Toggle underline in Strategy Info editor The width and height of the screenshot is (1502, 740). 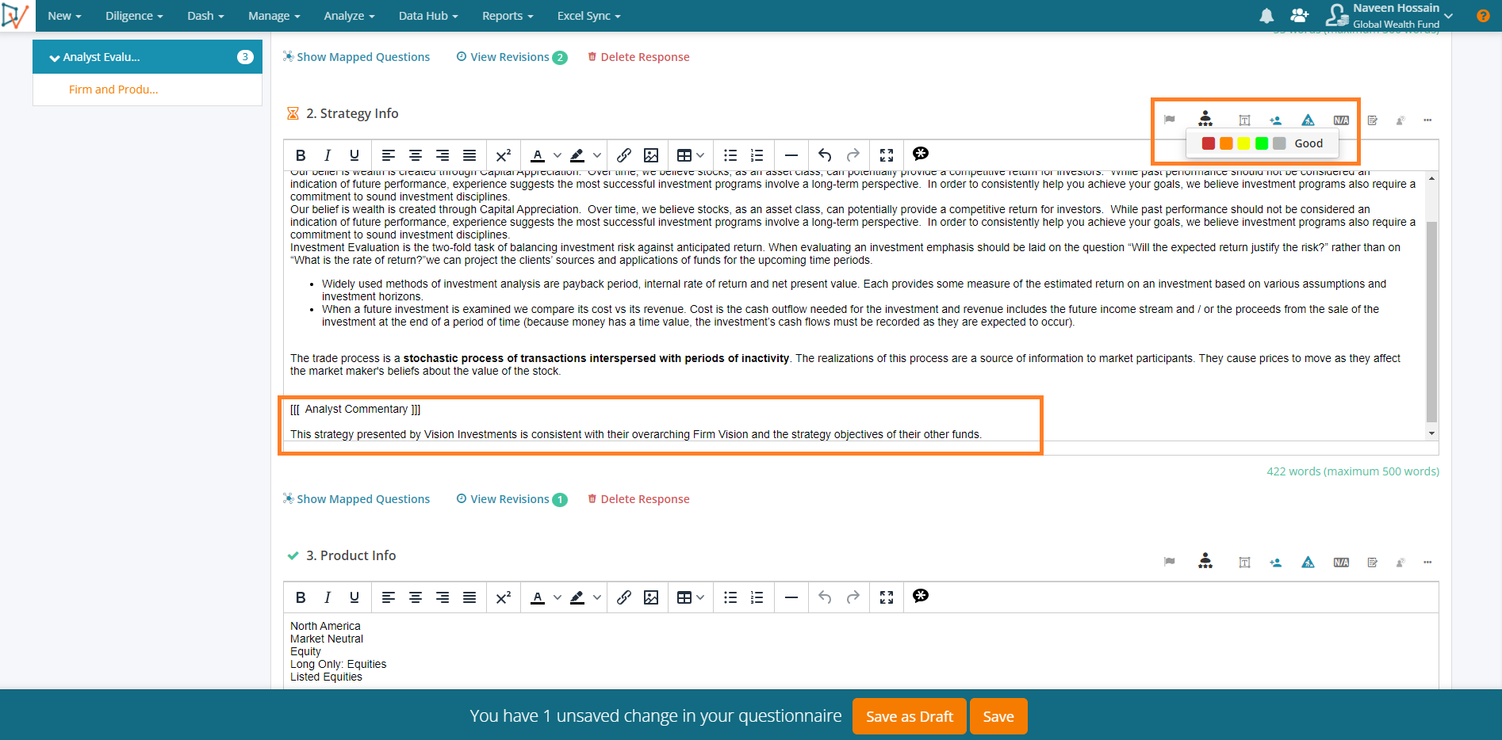tap(354, 155)
